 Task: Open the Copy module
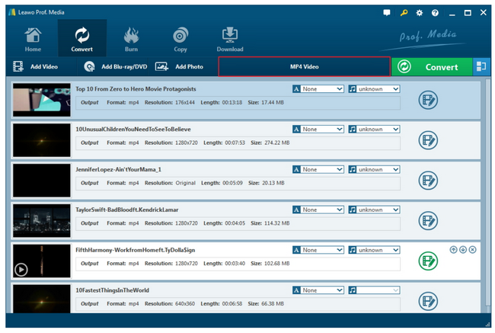click(180, 39)
